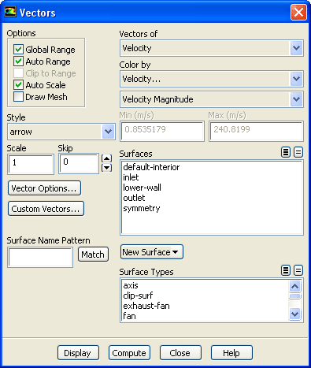Open Custom Vectors dialog
Image resolution: width=311 pixels, height=368 pixels.
46,209
